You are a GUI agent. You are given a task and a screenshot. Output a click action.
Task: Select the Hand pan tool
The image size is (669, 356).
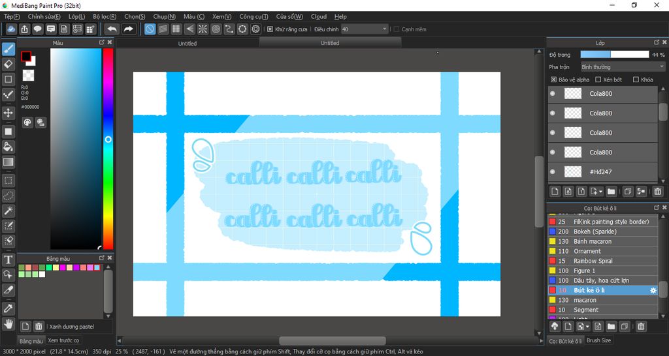pyautogui.click(x=8, y=324)
